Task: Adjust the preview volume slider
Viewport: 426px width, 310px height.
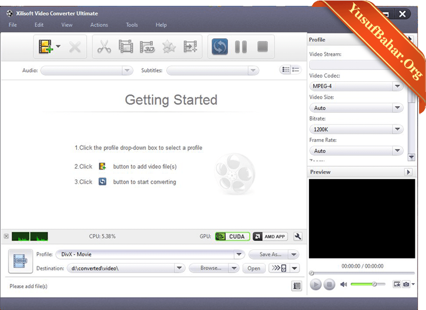Action: 368,284
